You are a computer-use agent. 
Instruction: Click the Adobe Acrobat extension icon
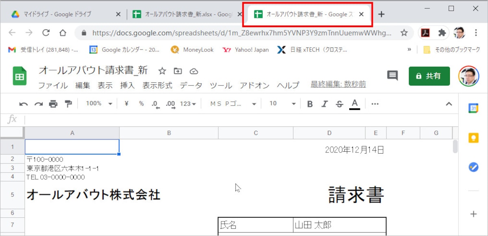pos(425,33)
